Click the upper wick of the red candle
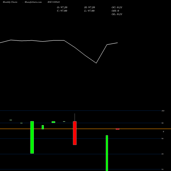Viewport: 171px width, 171px height. 75,117
